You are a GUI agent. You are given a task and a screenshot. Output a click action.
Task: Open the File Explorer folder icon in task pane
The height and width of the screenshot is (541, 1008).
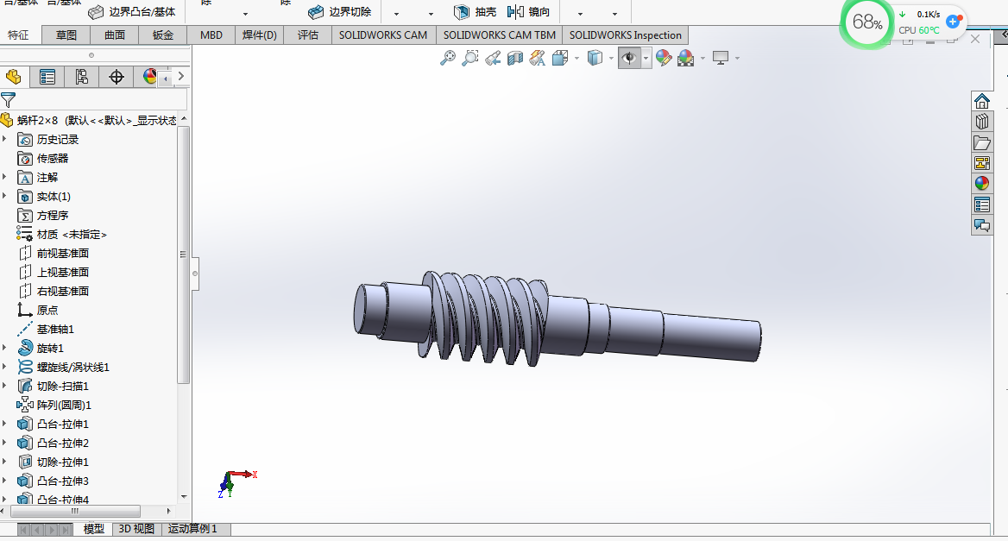(x=981, y=142)
